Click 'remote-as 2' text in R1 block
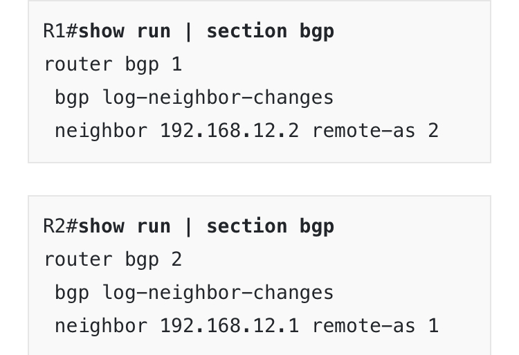 pos(376,131)
